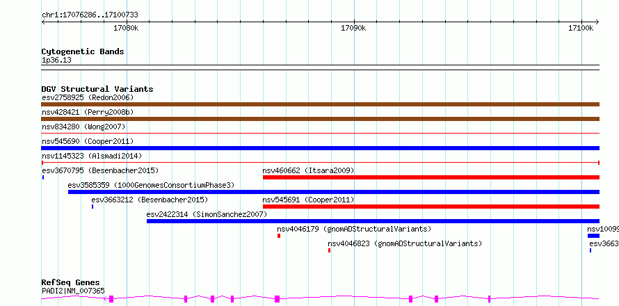
Task: Select the red nsv4046823 marker
Action: (x=329, y=250)
